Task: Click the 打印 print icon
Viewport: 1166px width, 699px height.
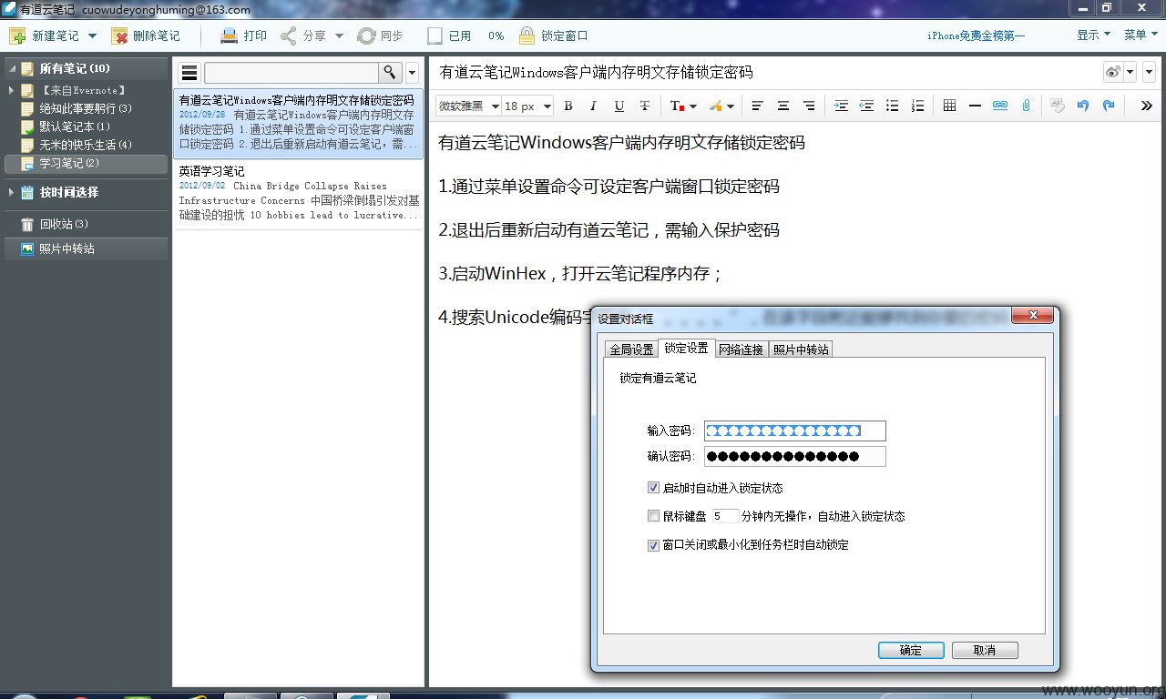Action: (230, 36)
